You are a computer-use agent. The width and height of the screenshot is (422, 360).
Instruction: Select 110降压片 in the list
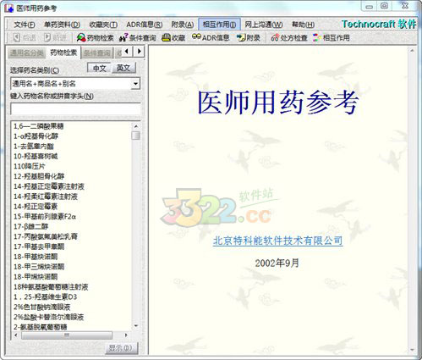(30, 166)
